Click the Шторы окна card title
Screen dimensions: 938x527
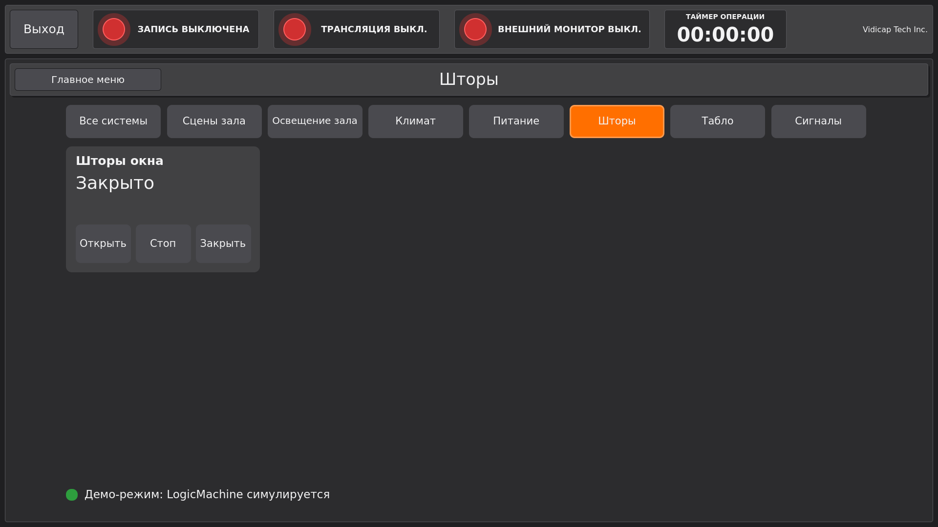120,161
